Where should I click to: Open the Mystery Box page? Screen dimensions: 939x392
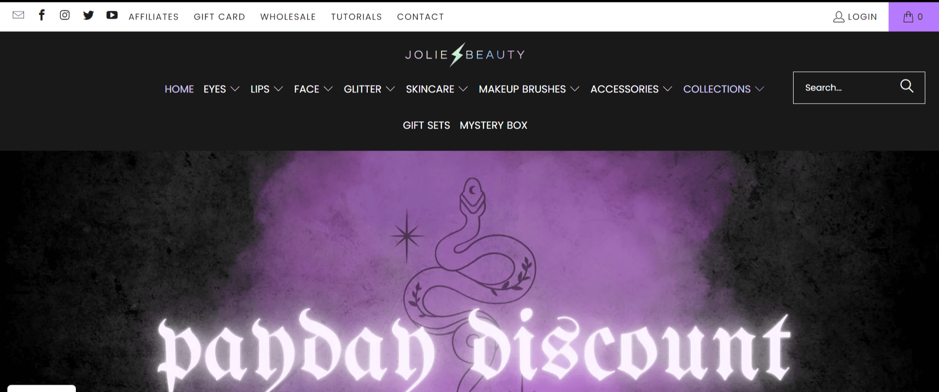[493, 125]
